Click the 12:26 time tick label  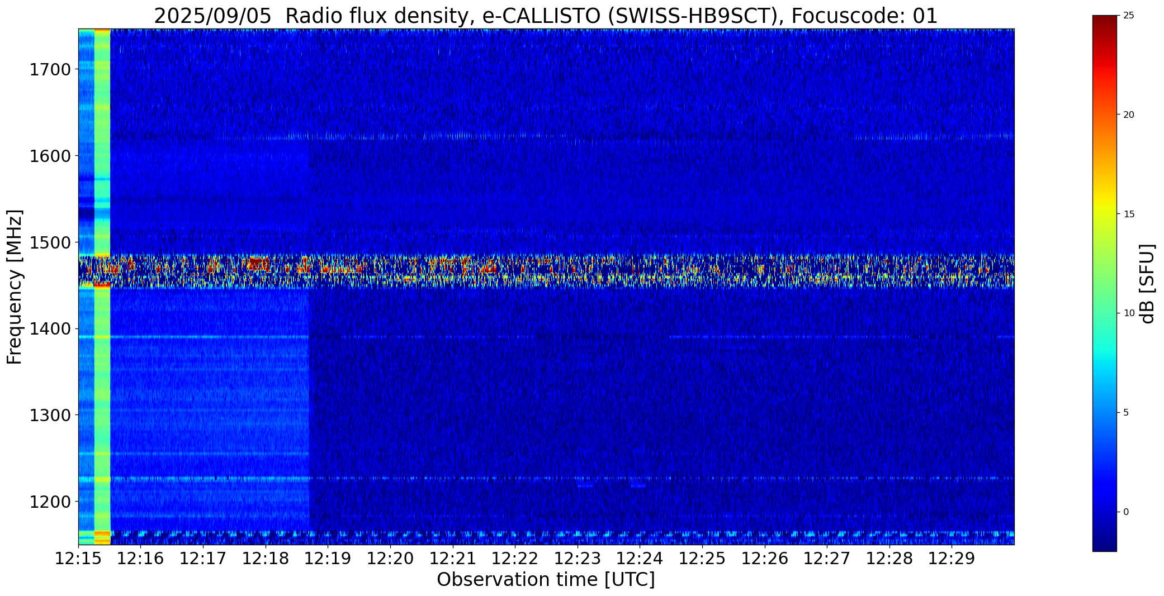click(765, 558)
